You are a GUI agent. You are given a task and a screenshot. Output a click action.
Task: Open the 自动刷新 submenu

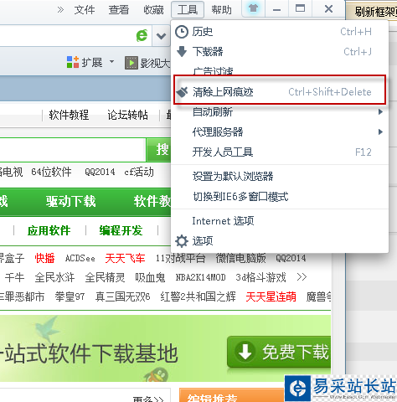[280, 112]
